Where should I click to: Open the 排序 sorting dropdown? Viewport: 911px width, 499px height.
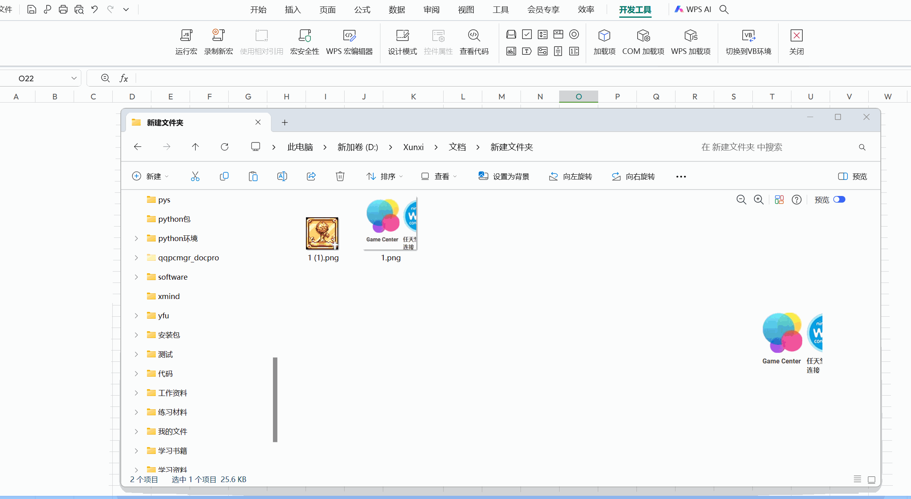(384, 176)
